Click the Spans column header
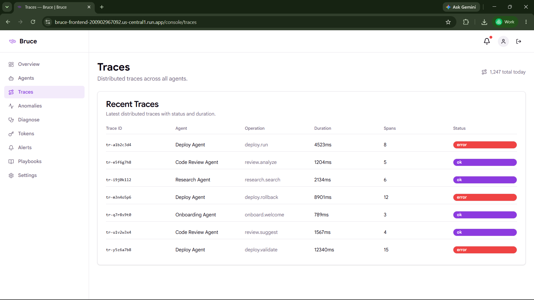Screen dimensions: 534x300 pos(390,128)
